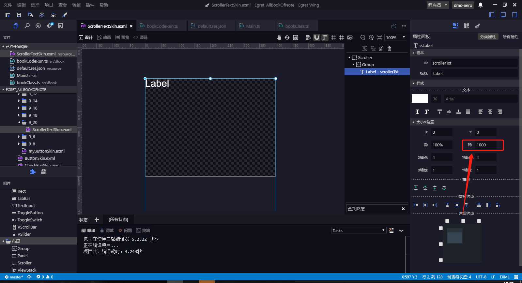Open the feather icon panel

(x=478, y=26)
